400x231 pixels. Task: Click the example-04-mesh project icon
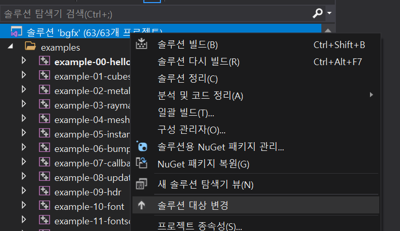45,118
